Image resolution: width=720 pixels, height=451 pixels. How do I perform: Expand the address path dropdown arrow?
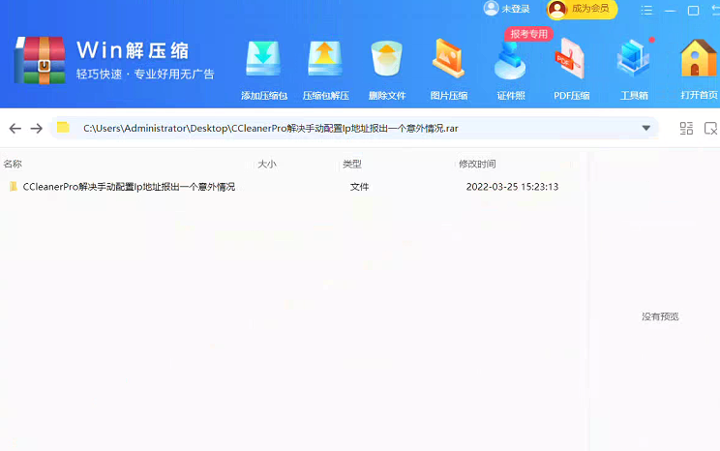(646, 128)
